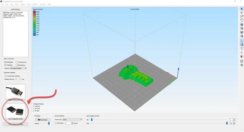Click Begin Printing over USB icon
Viewport: 244px width, 132px height.
click(x=16, y=91)
